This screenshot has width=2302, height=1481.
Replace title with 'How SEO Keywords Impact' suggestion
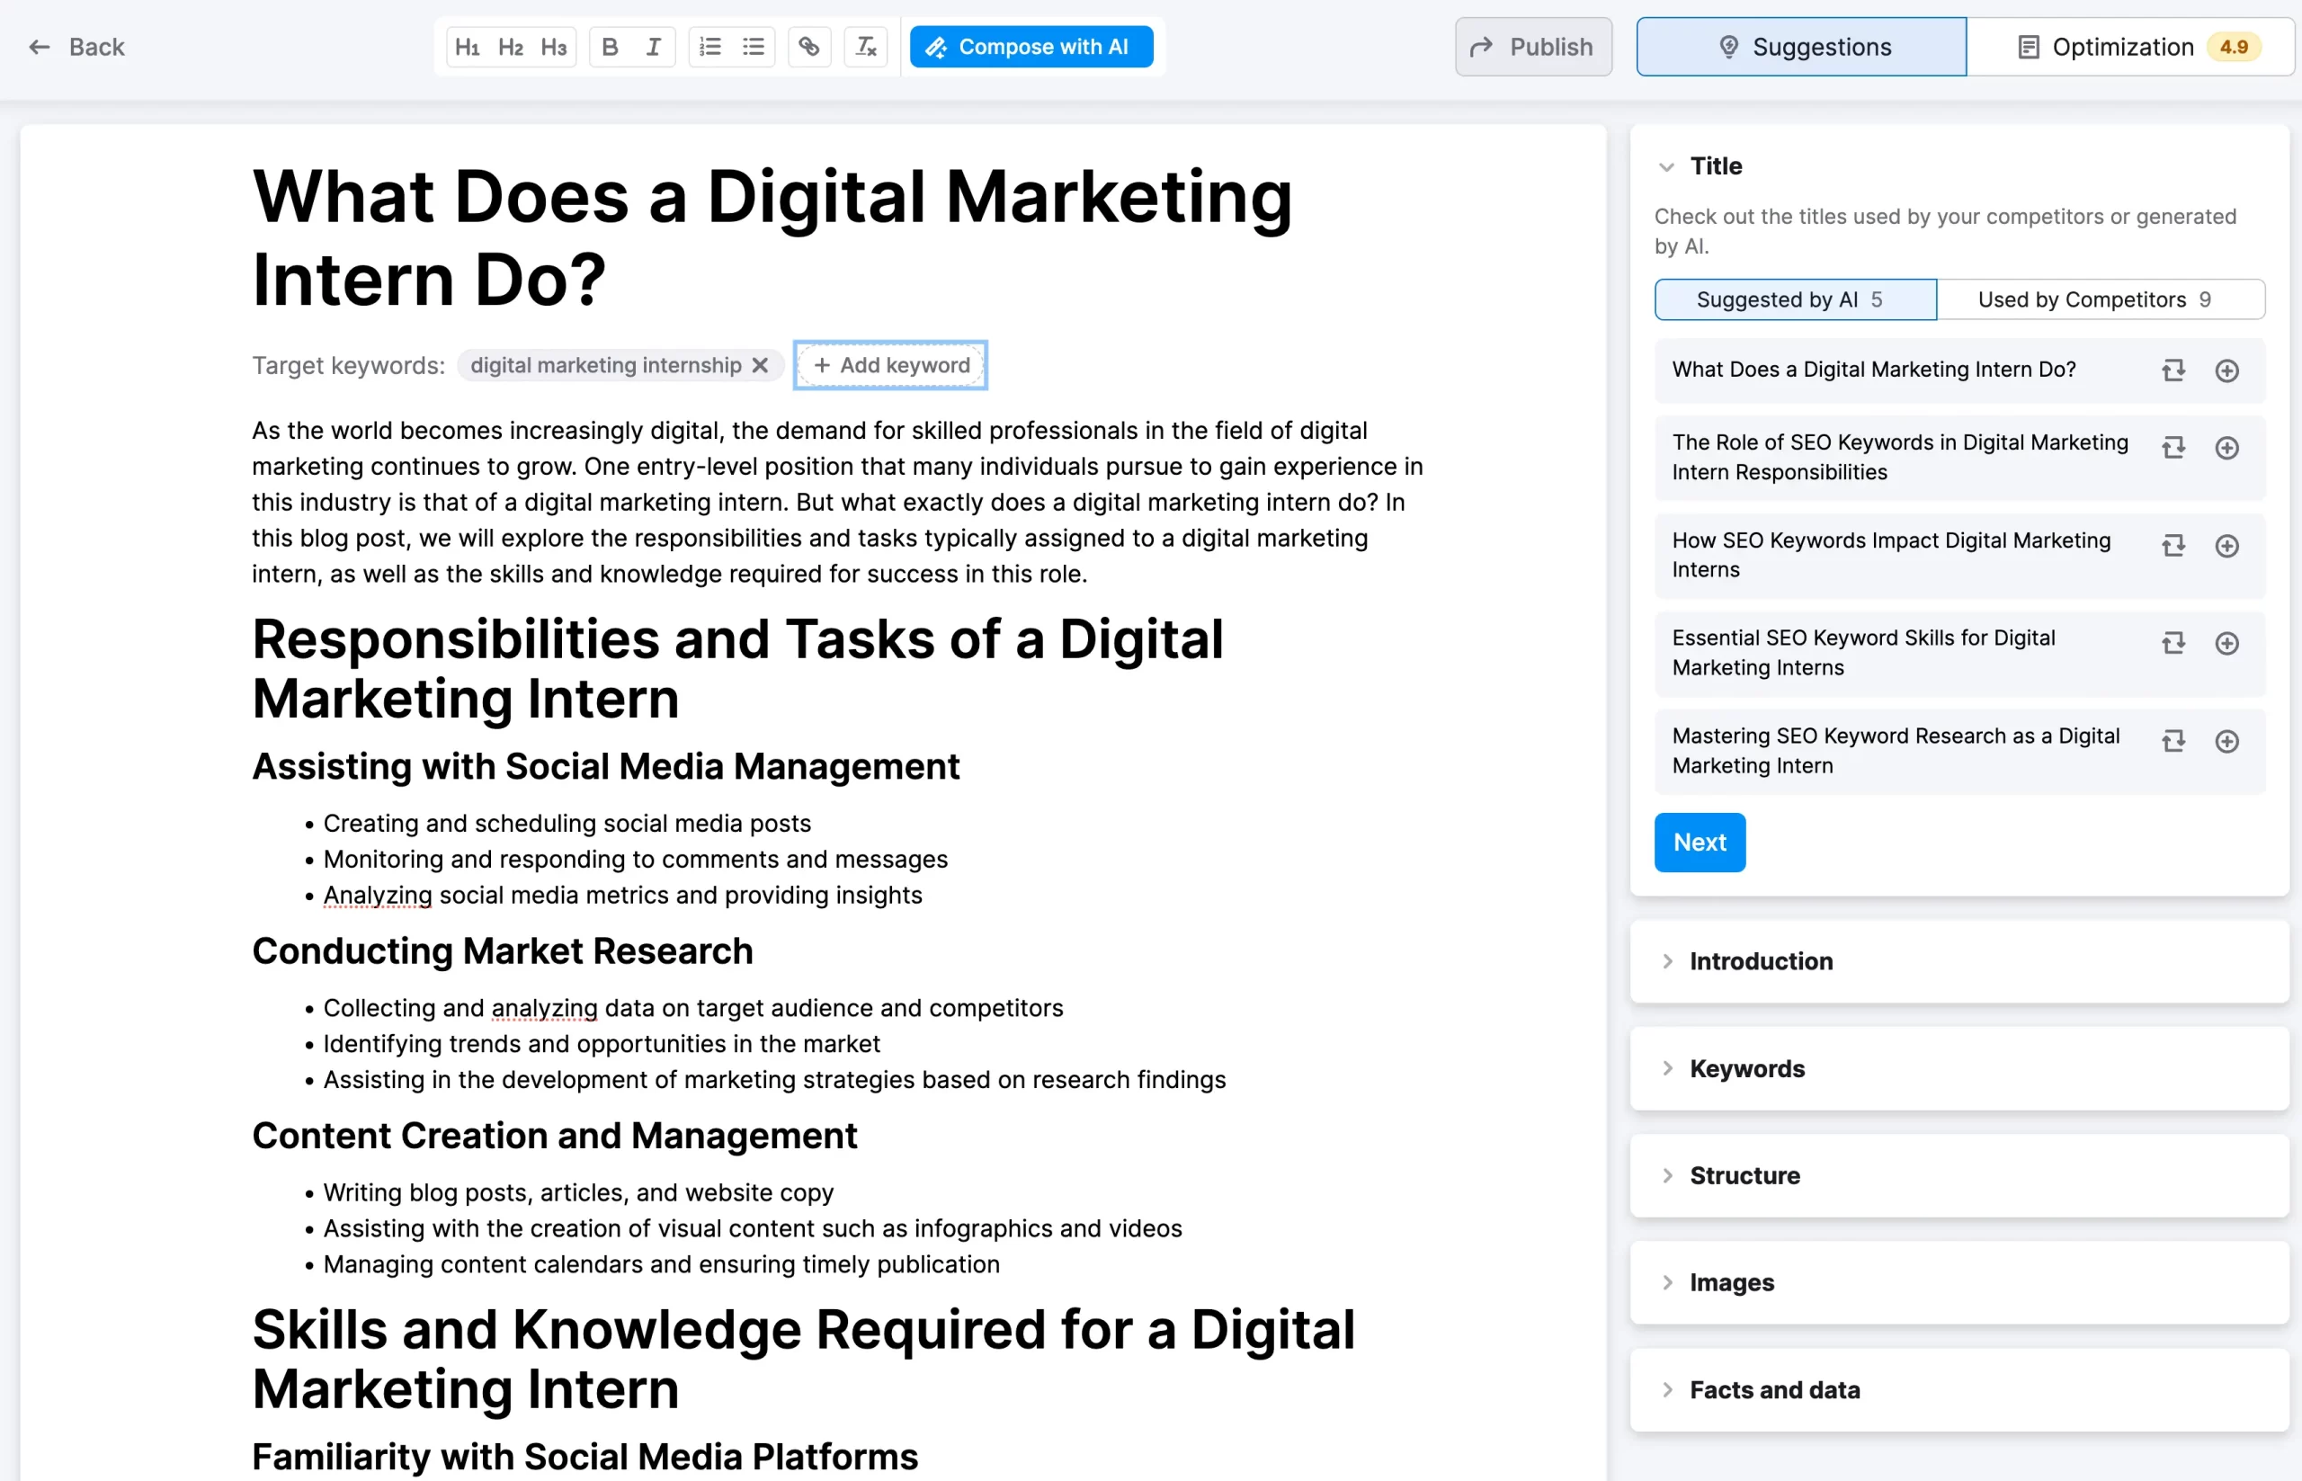click(2173, 546)
